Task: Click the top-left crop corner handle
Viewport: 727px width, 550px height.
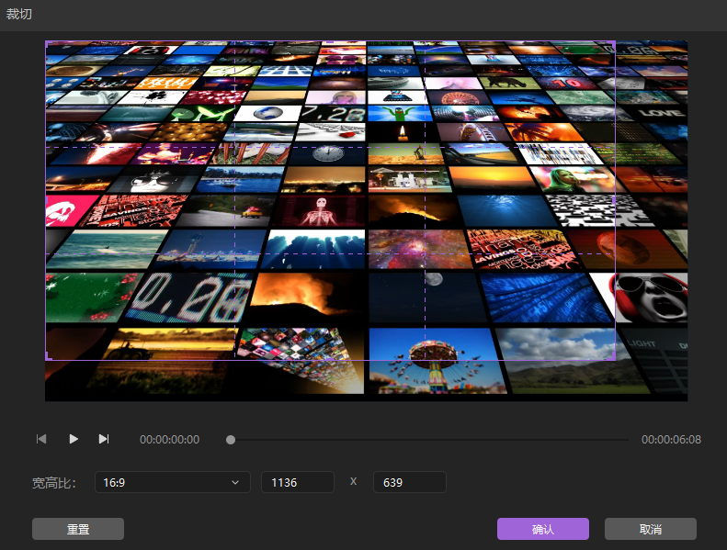Action: (x=47, y=42)
